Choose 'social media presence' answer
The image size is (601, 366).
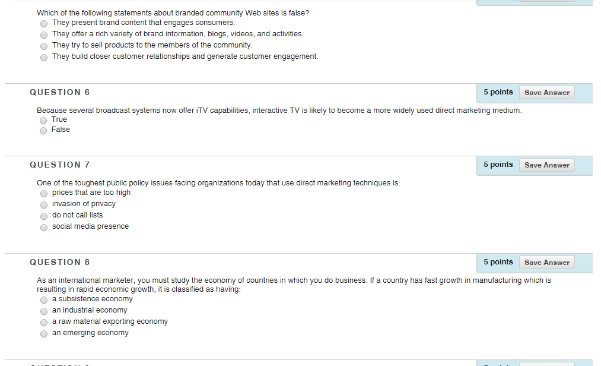[44, 228]
